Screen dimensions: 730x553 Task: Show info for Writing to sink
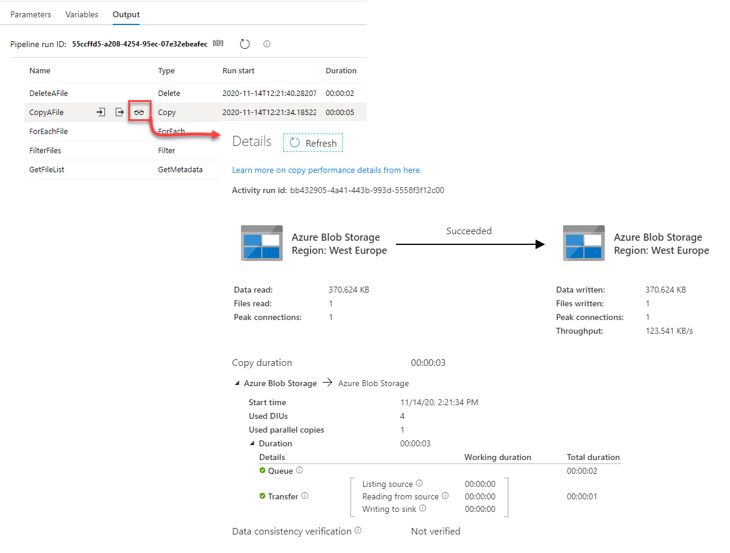(x=423, y=508)
